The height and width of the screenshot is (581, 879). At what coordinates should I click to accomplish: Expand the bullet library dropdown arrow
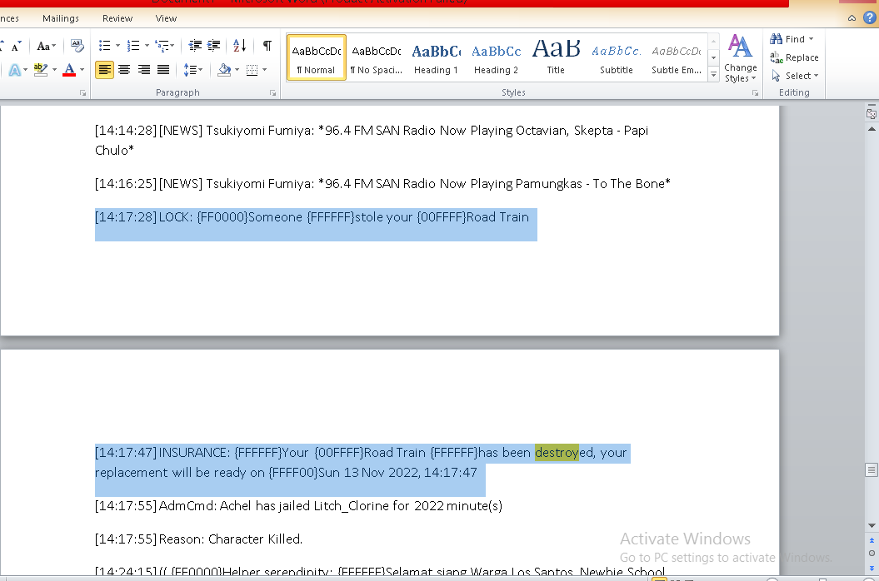point(117,46)
